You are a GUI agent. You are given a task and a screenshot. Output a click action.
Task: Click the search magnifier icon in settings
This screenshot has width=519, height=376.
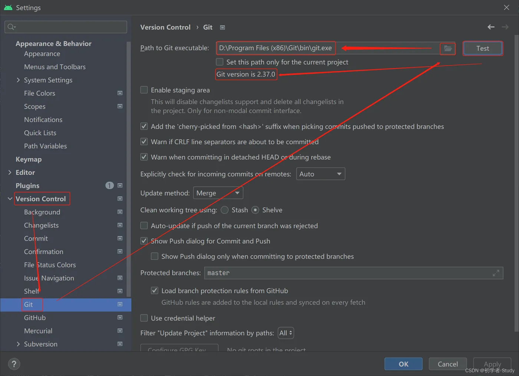[x=11, y=27]
